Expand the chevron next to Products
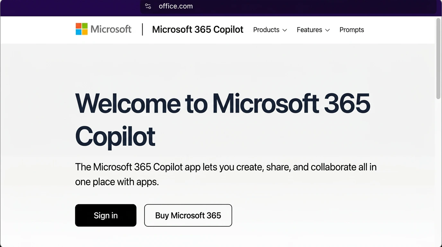This screenshot has height=247, width=442. [x=285, y=30]
